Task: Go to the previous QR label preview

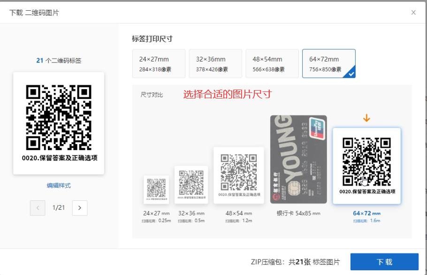Action: click(38, 208)
